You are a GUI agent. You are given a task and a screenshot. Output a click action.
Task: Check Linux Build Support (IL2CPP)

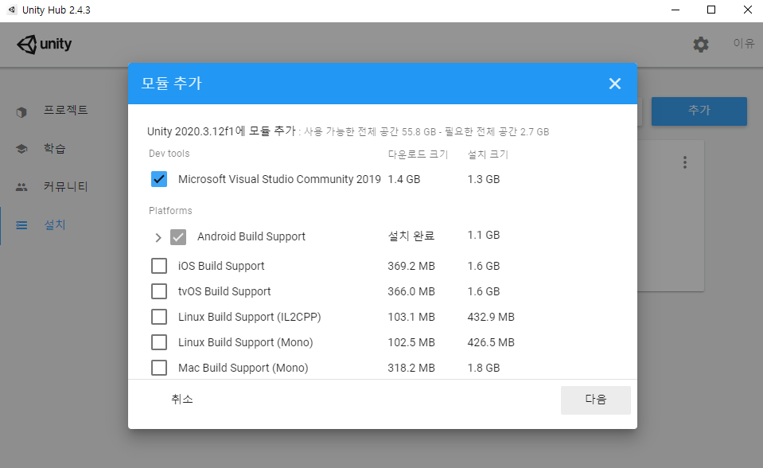pos(159,317)
